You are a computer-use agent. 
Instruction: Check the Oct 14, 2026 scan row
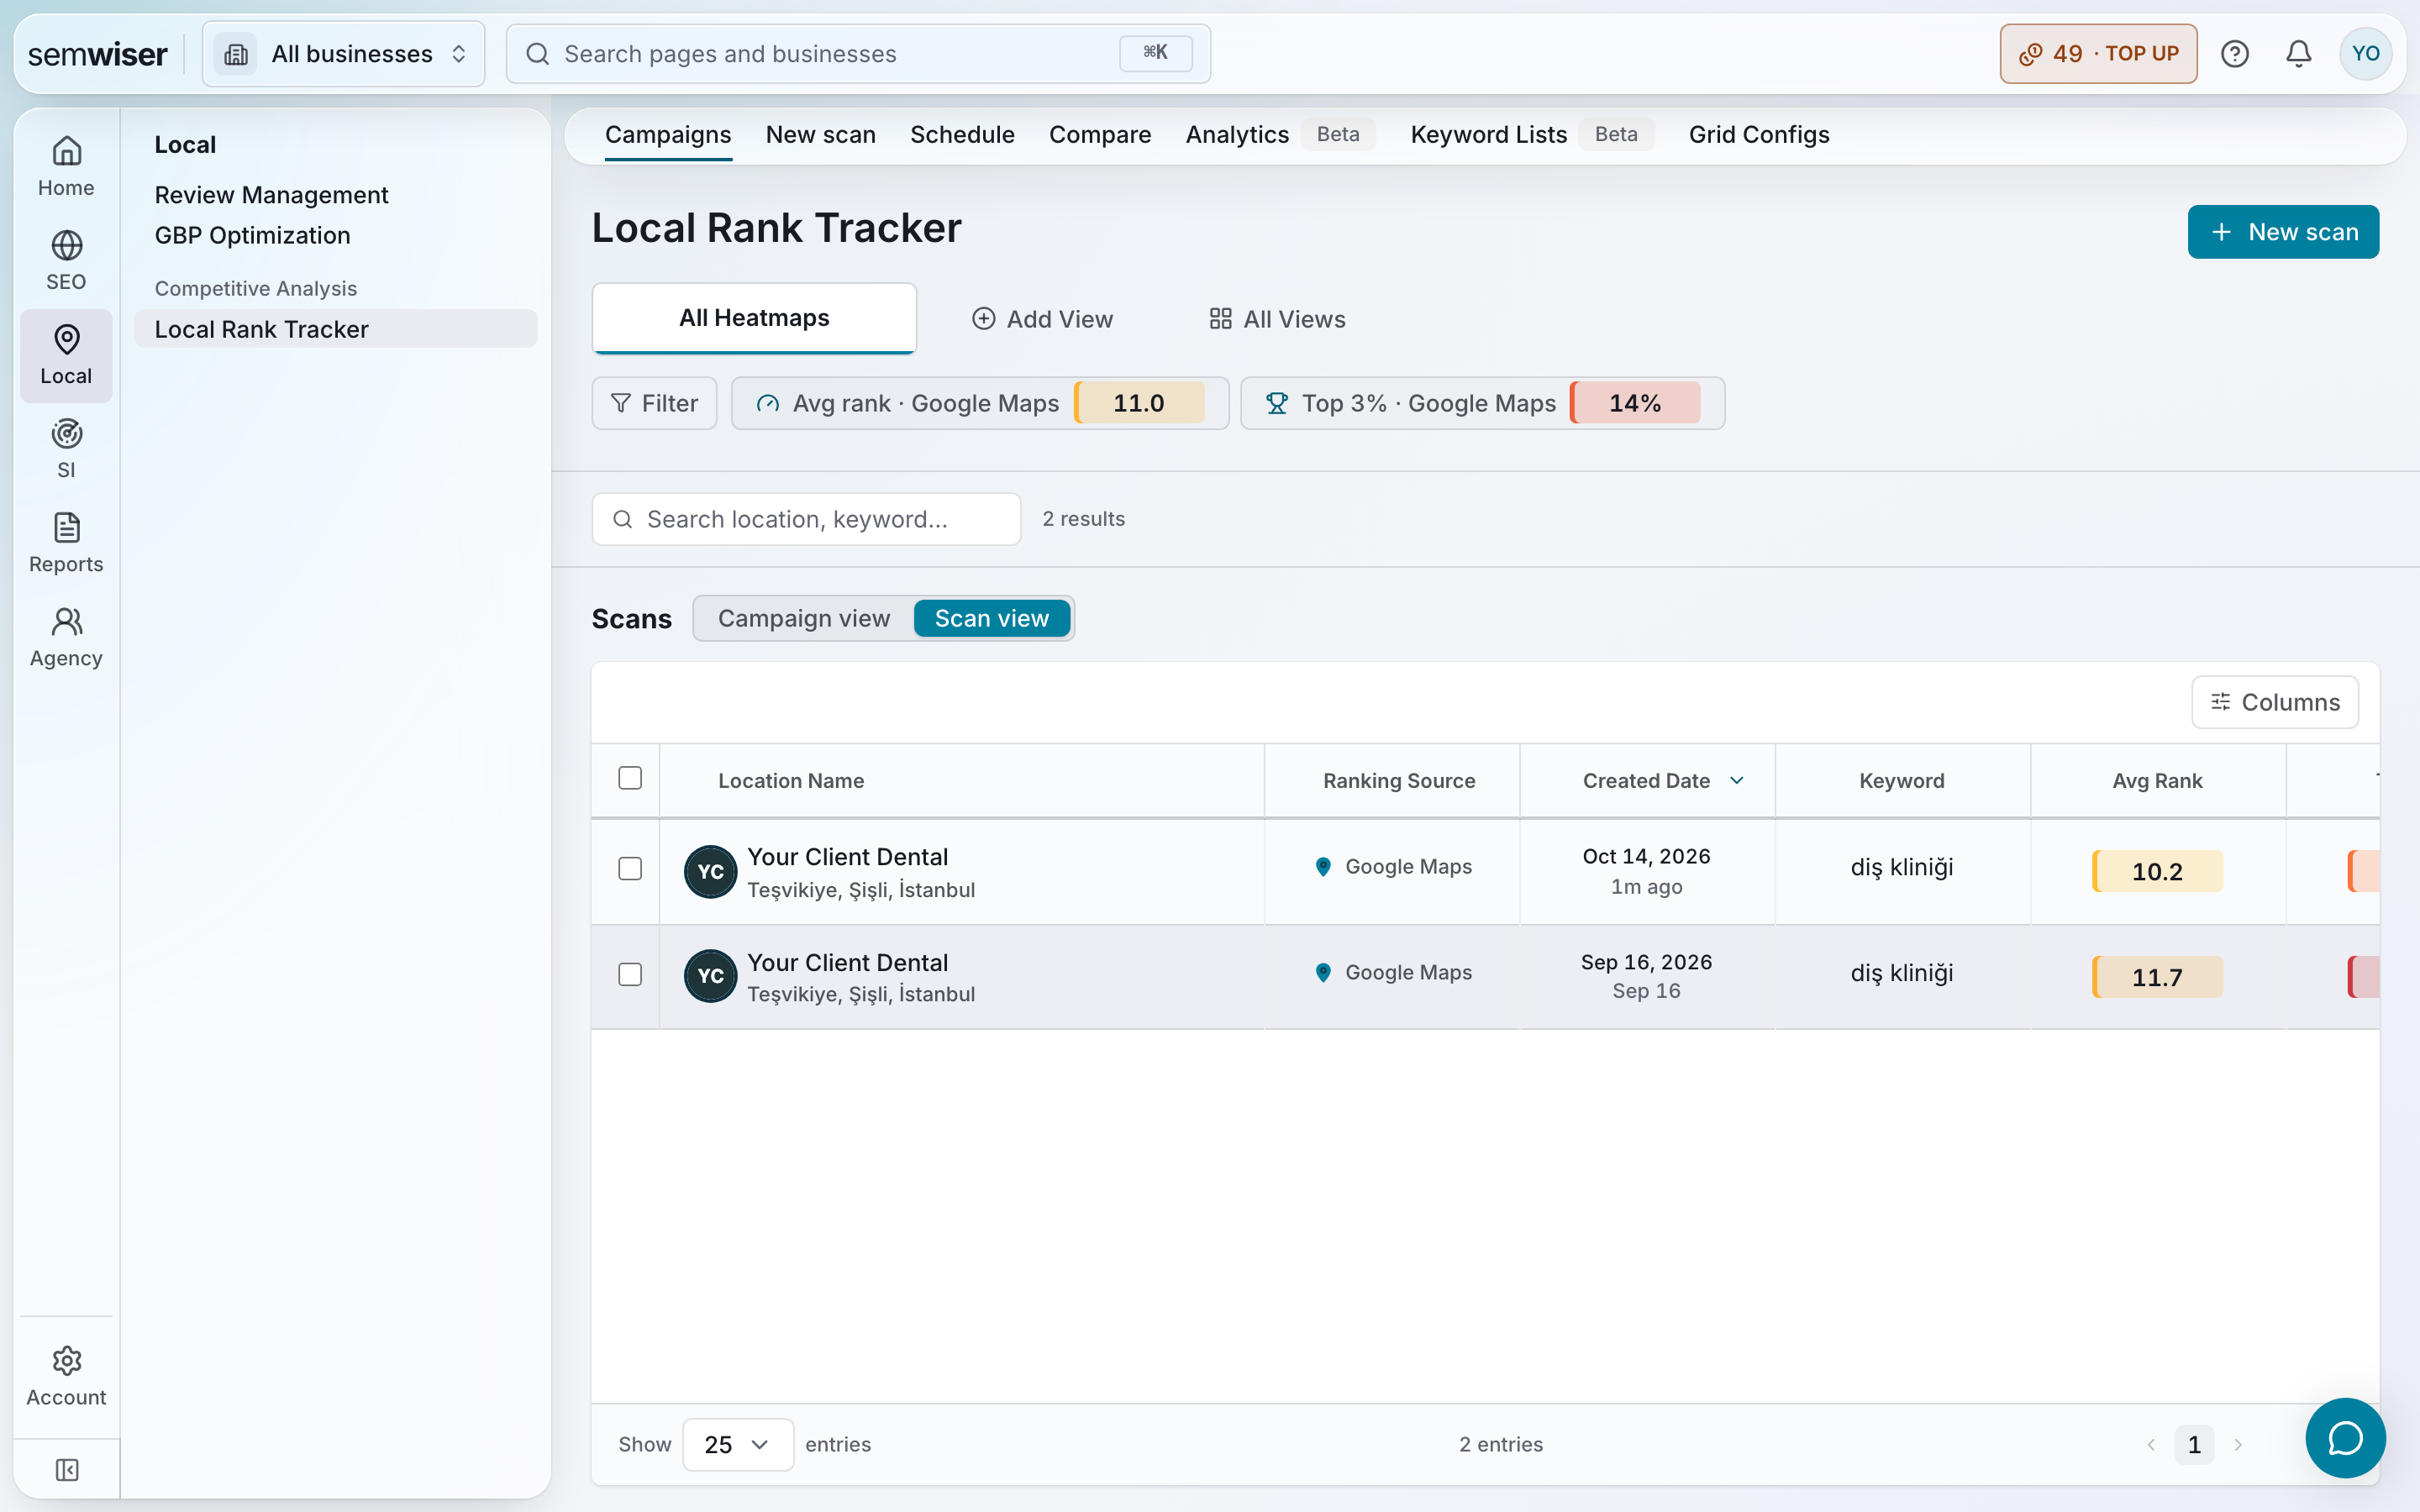[x=630, y=868]
